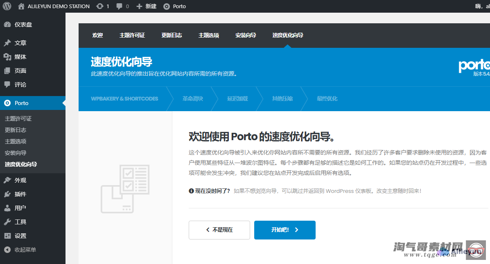490x264 pixels.
Task: Click the 开始吧! button
Action: pyautogui.click(x=285, y=230)
